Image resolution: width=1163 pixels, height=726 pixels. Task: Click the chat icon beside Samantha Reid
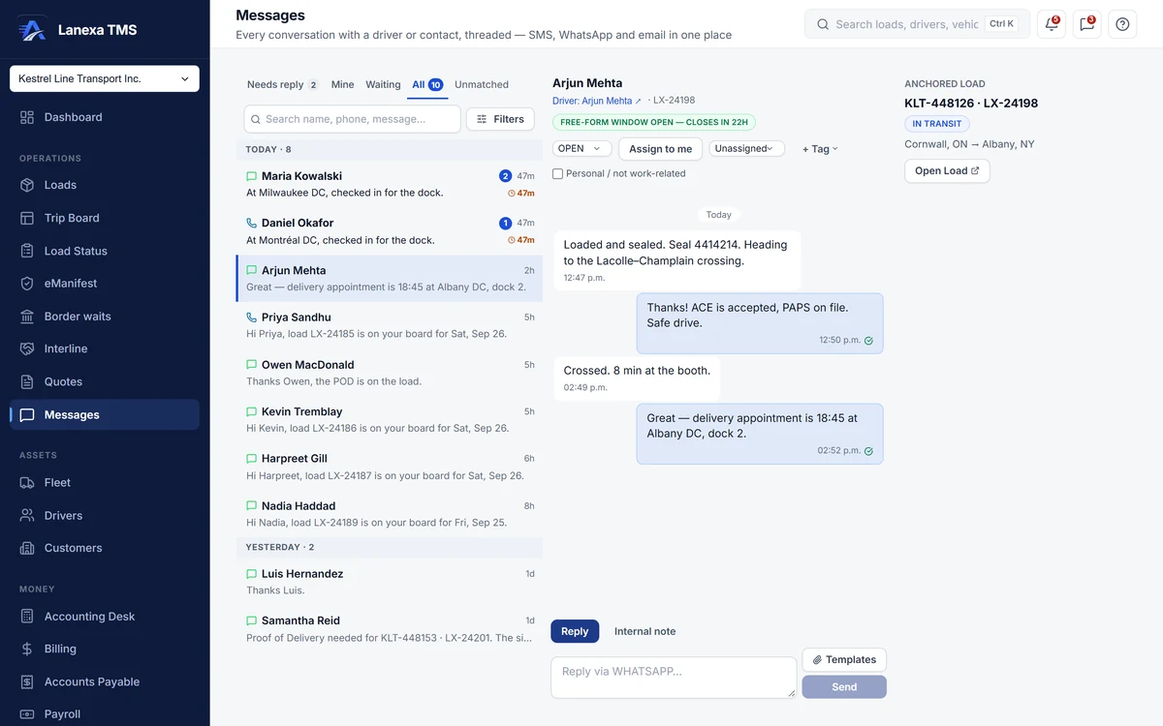click(x=252, y=620)
